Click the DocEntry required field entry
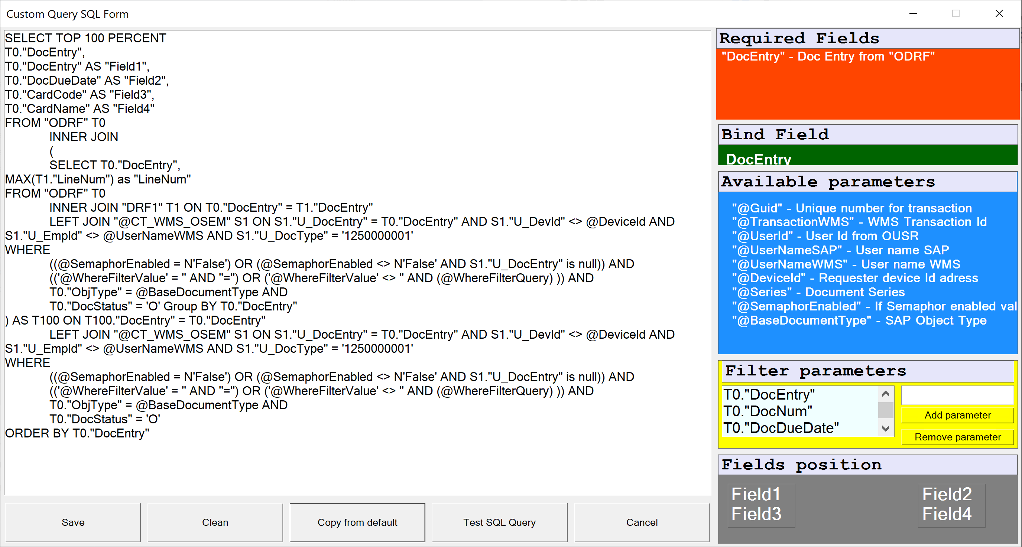1022x547 pixels. point(828,56)
